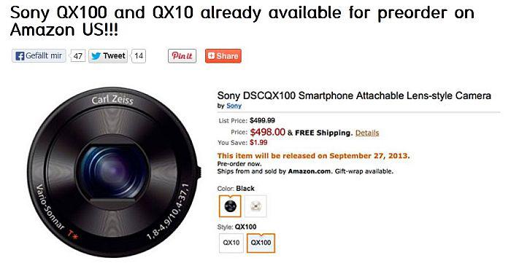Image resolution: width=511 pixels, height=266 pixels.
Task: Select the white color swatch
Action: [255, 206]
